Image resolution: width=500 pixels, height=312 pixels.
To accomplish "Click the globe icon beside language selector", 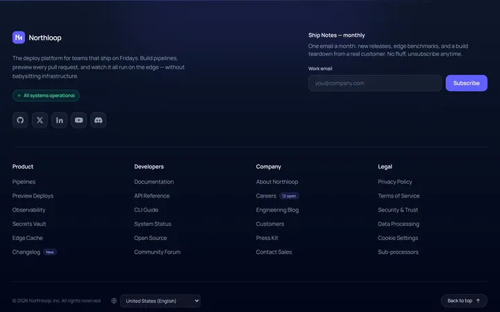I will tap(114, 300).
